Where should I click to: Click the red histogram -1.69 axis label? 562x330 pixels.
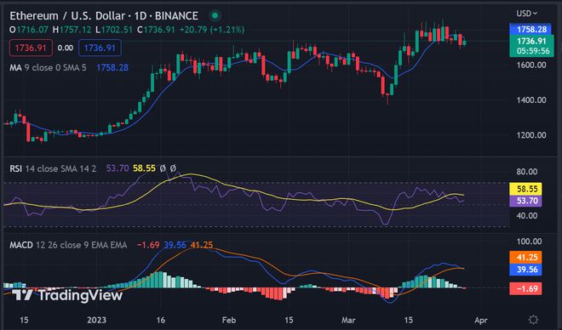525,288
